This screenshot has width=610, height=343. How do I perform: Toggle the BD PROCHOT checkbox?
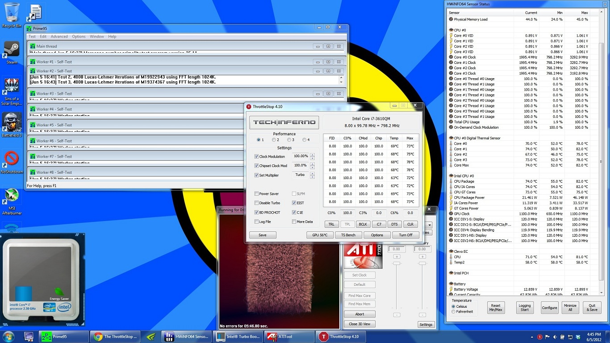point(256,213)
